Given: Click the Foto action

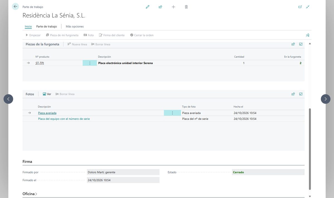Looking at the screenshot, I should coord(89,35).
